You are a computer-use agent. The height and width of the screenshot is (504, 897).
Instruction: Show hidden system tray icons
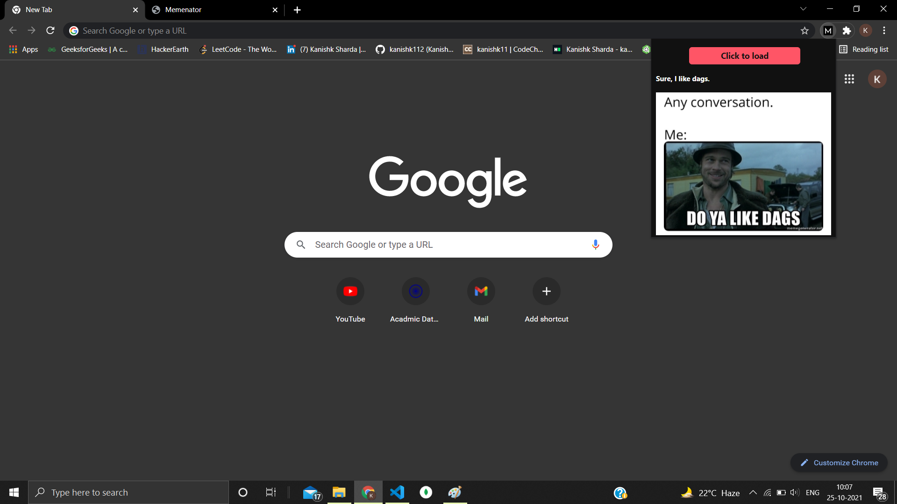pos(753,492)
